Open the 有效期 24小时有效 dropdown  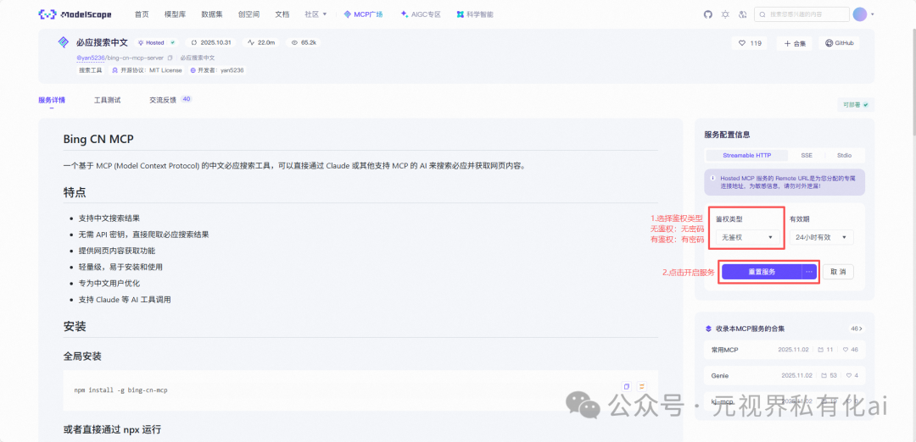point(821,237)
